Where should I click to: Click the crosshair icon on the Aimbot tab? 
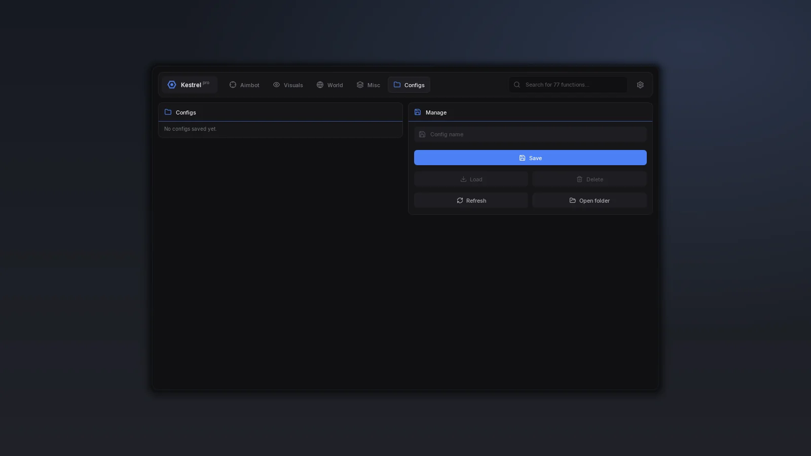click(233, 85)
